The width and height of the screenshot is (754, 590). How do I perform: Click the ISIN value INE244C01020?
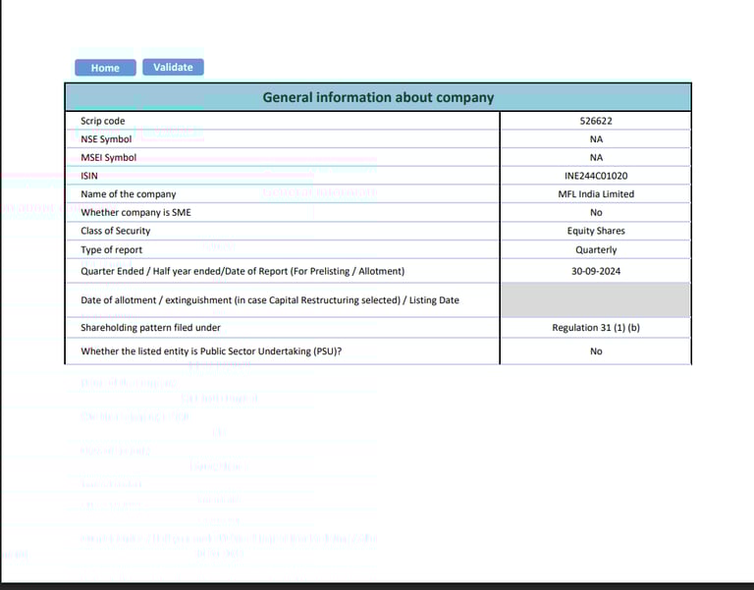[596, 176]
